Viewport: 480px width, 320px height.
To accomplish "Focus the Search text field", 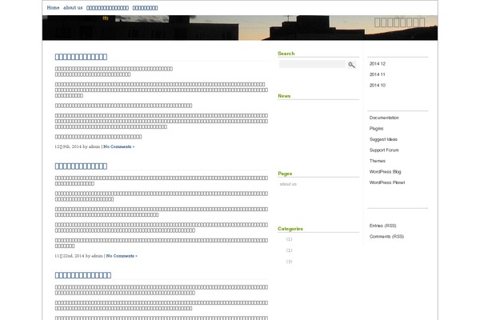I will click(312, 64).
